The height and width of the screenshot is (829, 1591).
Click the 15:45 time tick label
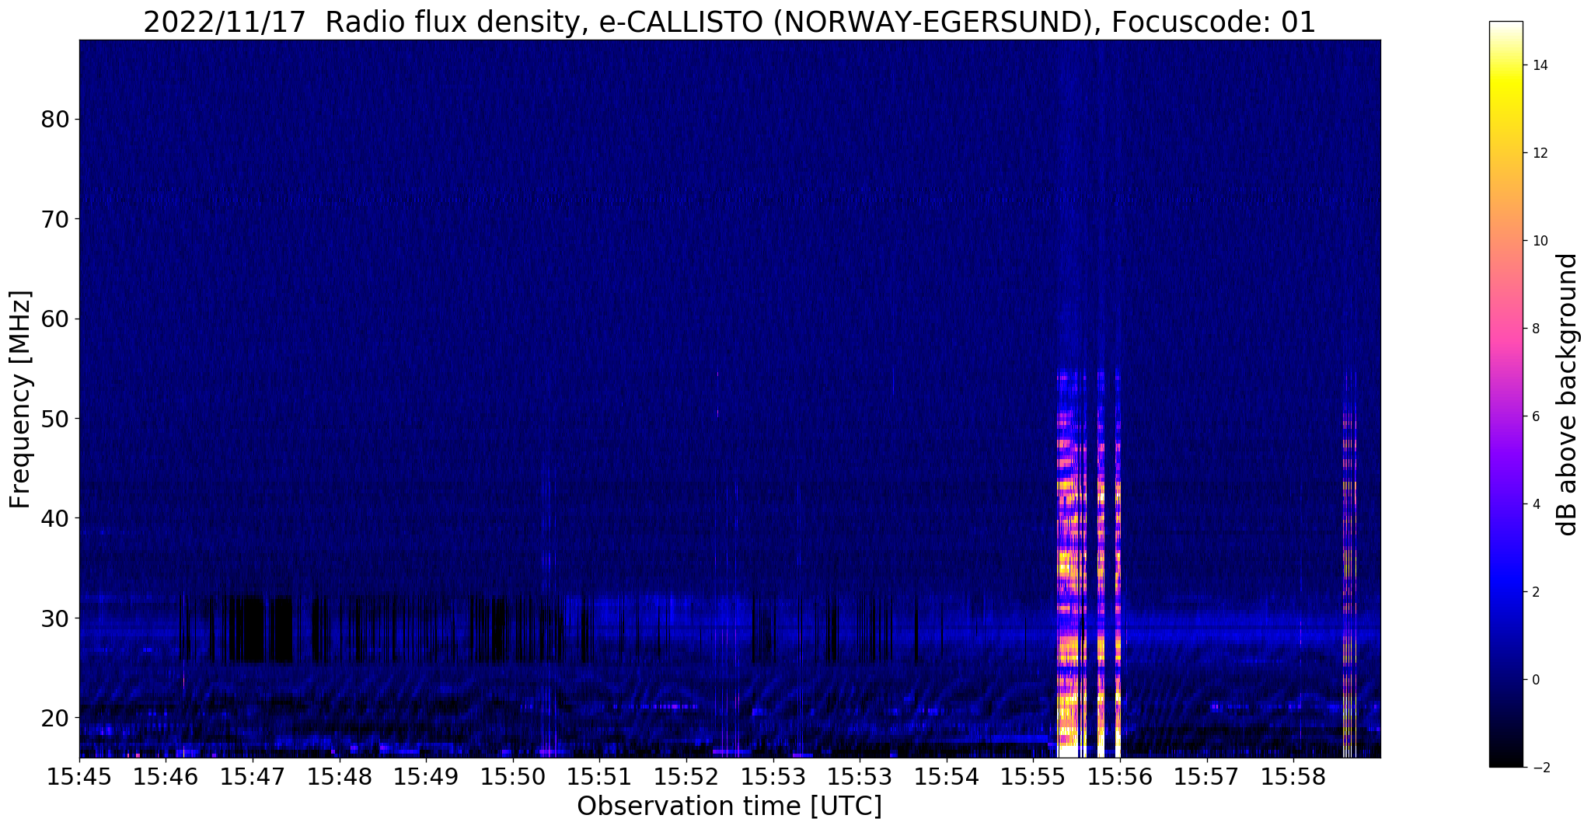(79, 777)
